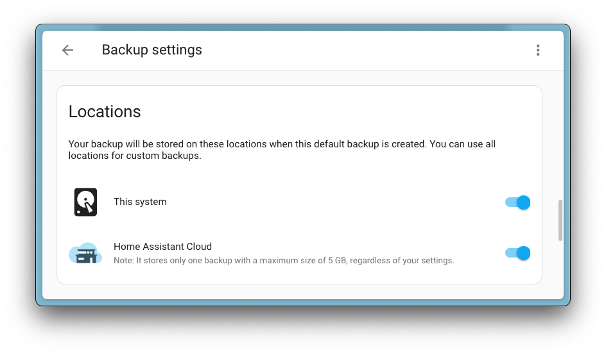Click the header divider line under the title bar
Screen dimensions: 606x353
[x=302, y=70]
